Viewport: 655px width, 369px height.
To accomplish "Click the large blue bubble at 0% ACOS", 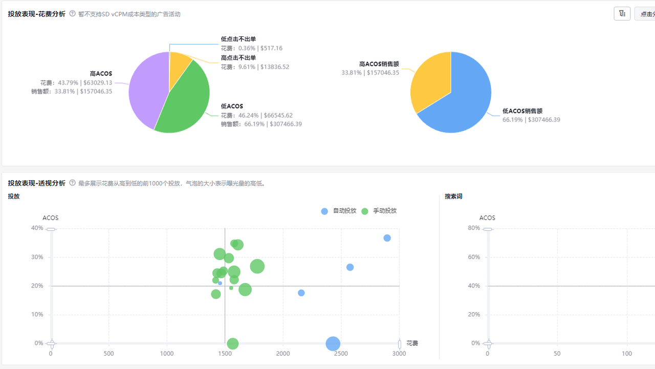I will (333, 344).
